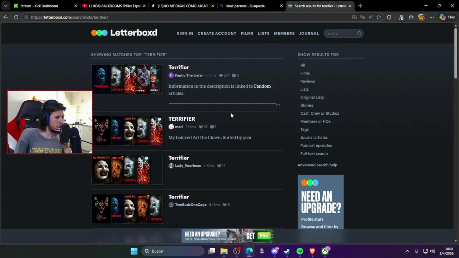The height and width of the screenshot is (258, 459).
Task: Filter results by Original Lists
Action: 312,97
